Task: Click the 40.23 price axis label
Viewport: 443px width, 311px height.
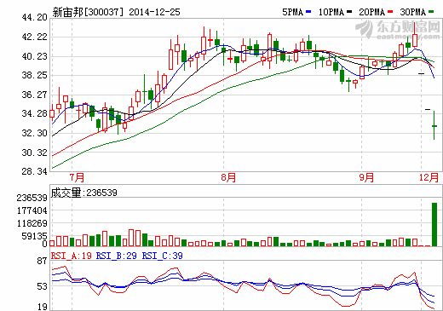Action: coord(34,56)
